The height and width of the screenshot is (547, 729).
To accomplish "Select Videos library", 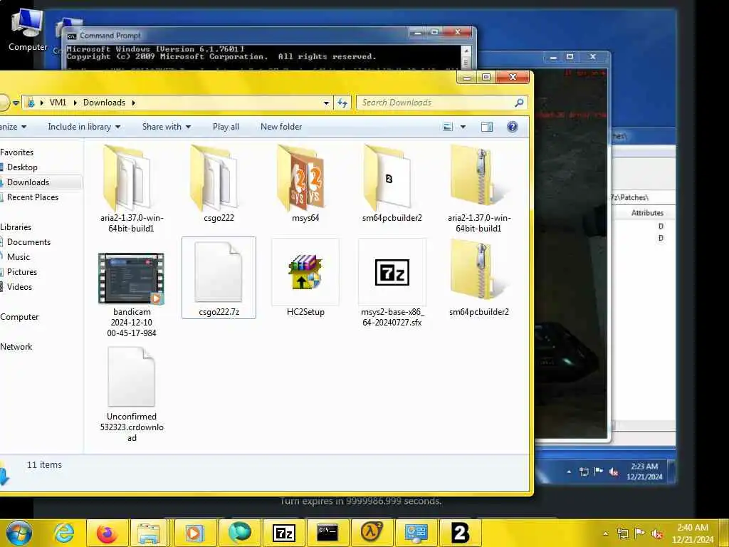I will [x=19, y=286].
